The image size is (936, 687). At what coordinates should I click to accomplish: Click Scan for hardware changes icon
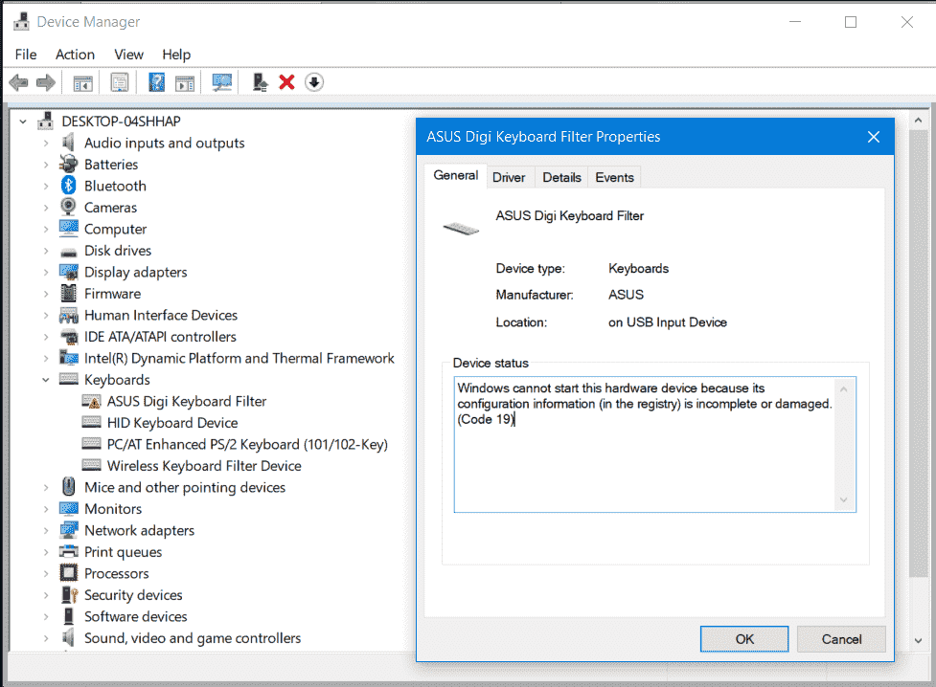click(222, 82)
